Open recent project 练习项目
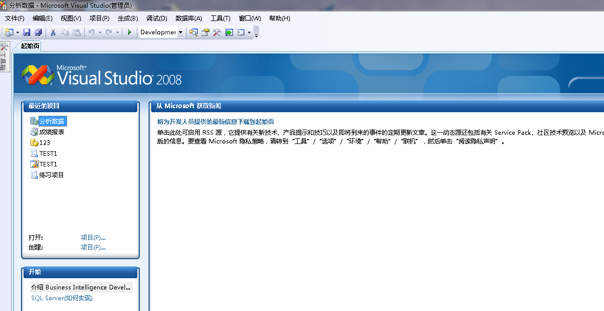The image size is (604, 311). pos(51,175)
